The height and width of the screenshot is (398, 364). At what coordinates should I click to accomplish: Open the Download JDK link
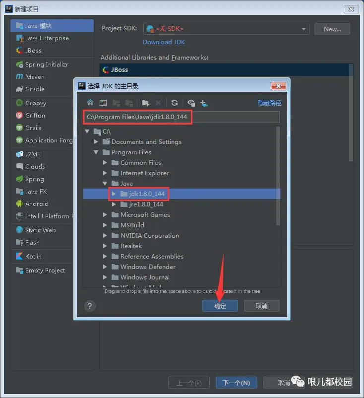pyautogui.click(x=164, y=42)
